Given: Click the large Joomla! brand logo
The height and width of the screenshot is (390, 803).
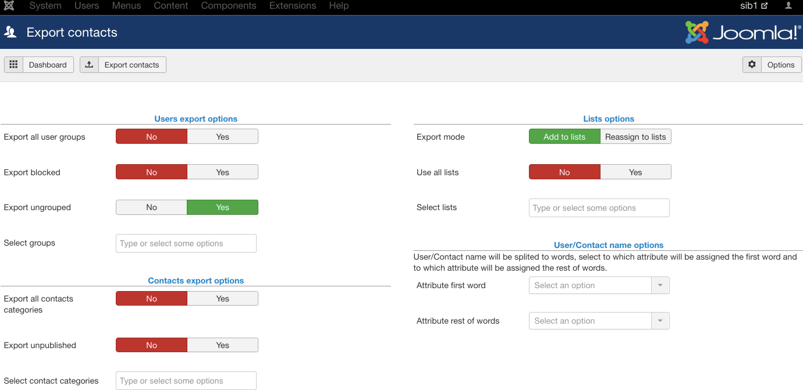Looking at the screenshot, I should click(743, 33).
